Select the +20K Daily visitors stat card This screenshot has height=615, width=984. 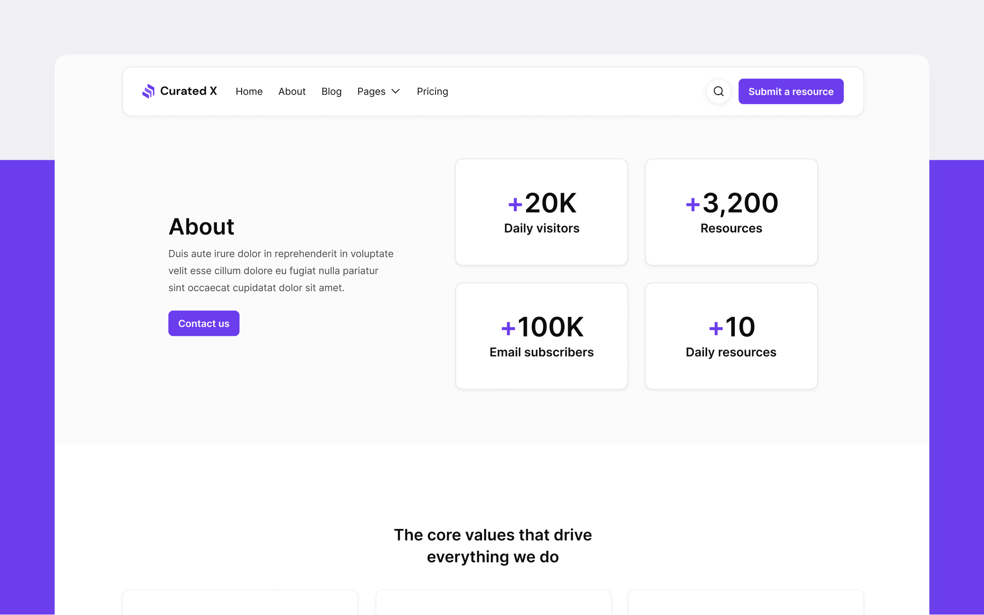tap(541, 212)
